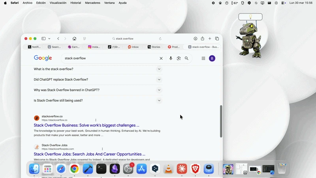Open the Ventana menu
This screenshot has height=178, width=316.
coord(109,3)
